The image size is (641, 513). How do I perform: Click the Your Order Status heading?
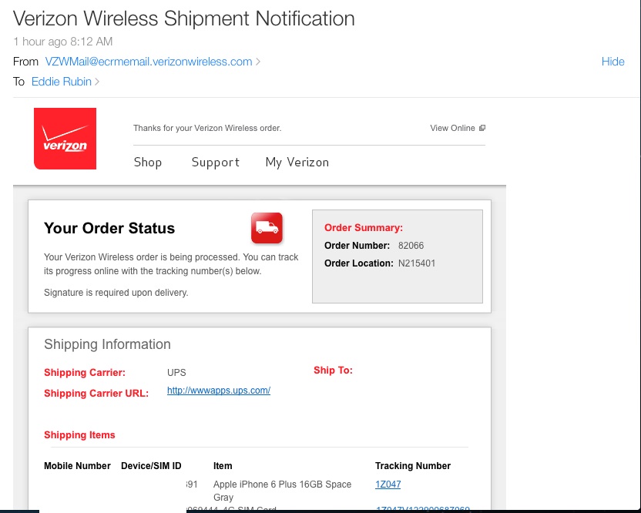[x=109, y=228]
